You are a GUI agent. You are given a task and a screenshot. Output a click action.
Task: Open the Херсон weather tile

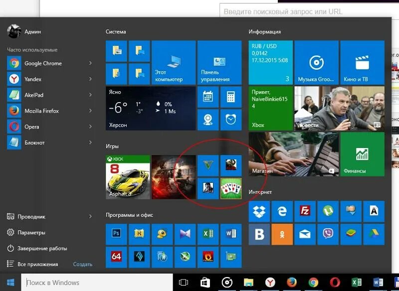151,108
